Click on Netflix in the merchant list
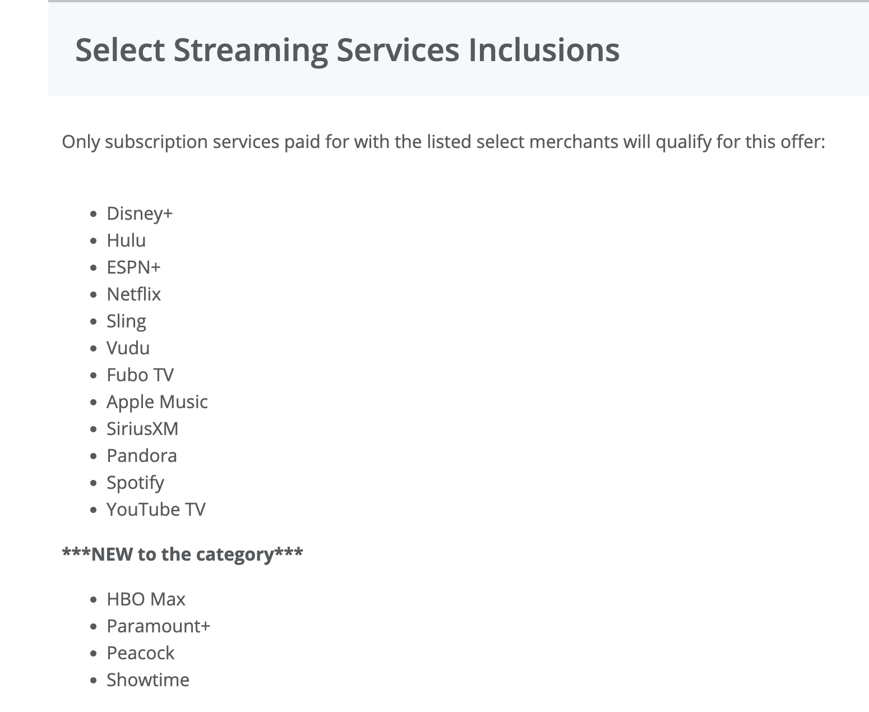 point(133,294)
